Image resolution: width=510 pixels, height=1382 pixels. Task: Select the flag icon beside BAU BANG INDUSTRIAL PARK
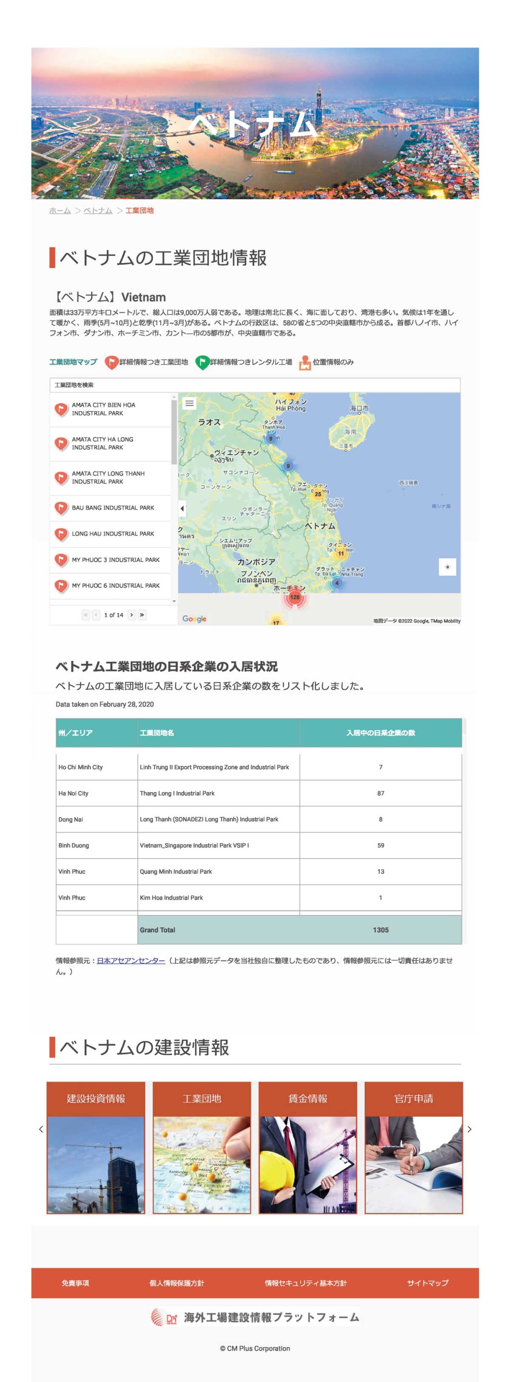click(x=61, y=508)
